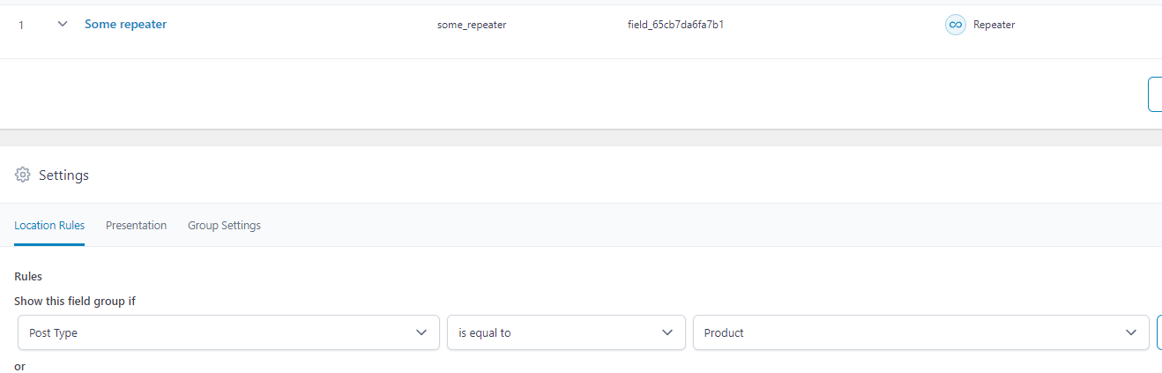This screenshot has width=1162, height=373.
Task: Open the Some repeater field link
Action: coord(125,24)
